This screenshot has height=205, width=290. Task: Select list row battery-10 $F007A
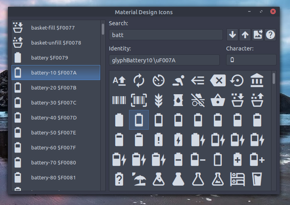[56, 73]
